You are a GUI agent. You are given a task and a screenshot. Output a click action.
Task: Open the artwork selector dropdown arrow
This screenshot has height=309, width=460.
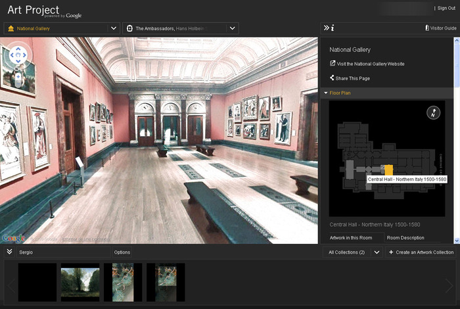233,28
